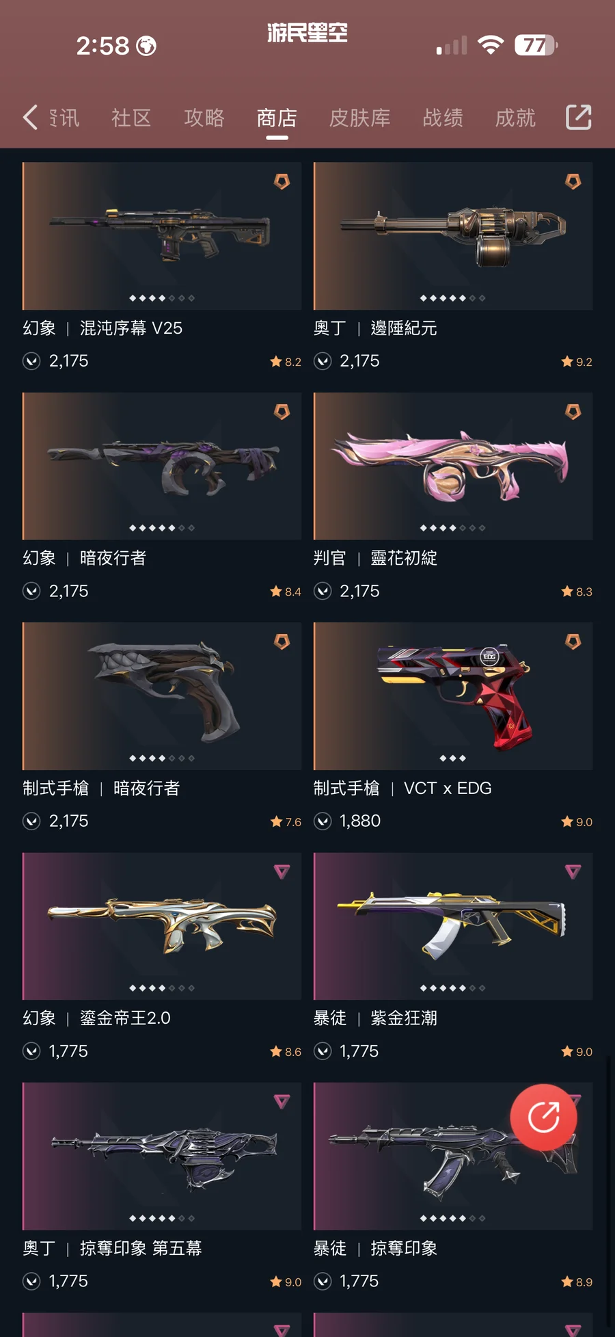This screenshot has width=615, height=1337.
Task: Open the 攻略 tab
Action: tap(204, 118)
